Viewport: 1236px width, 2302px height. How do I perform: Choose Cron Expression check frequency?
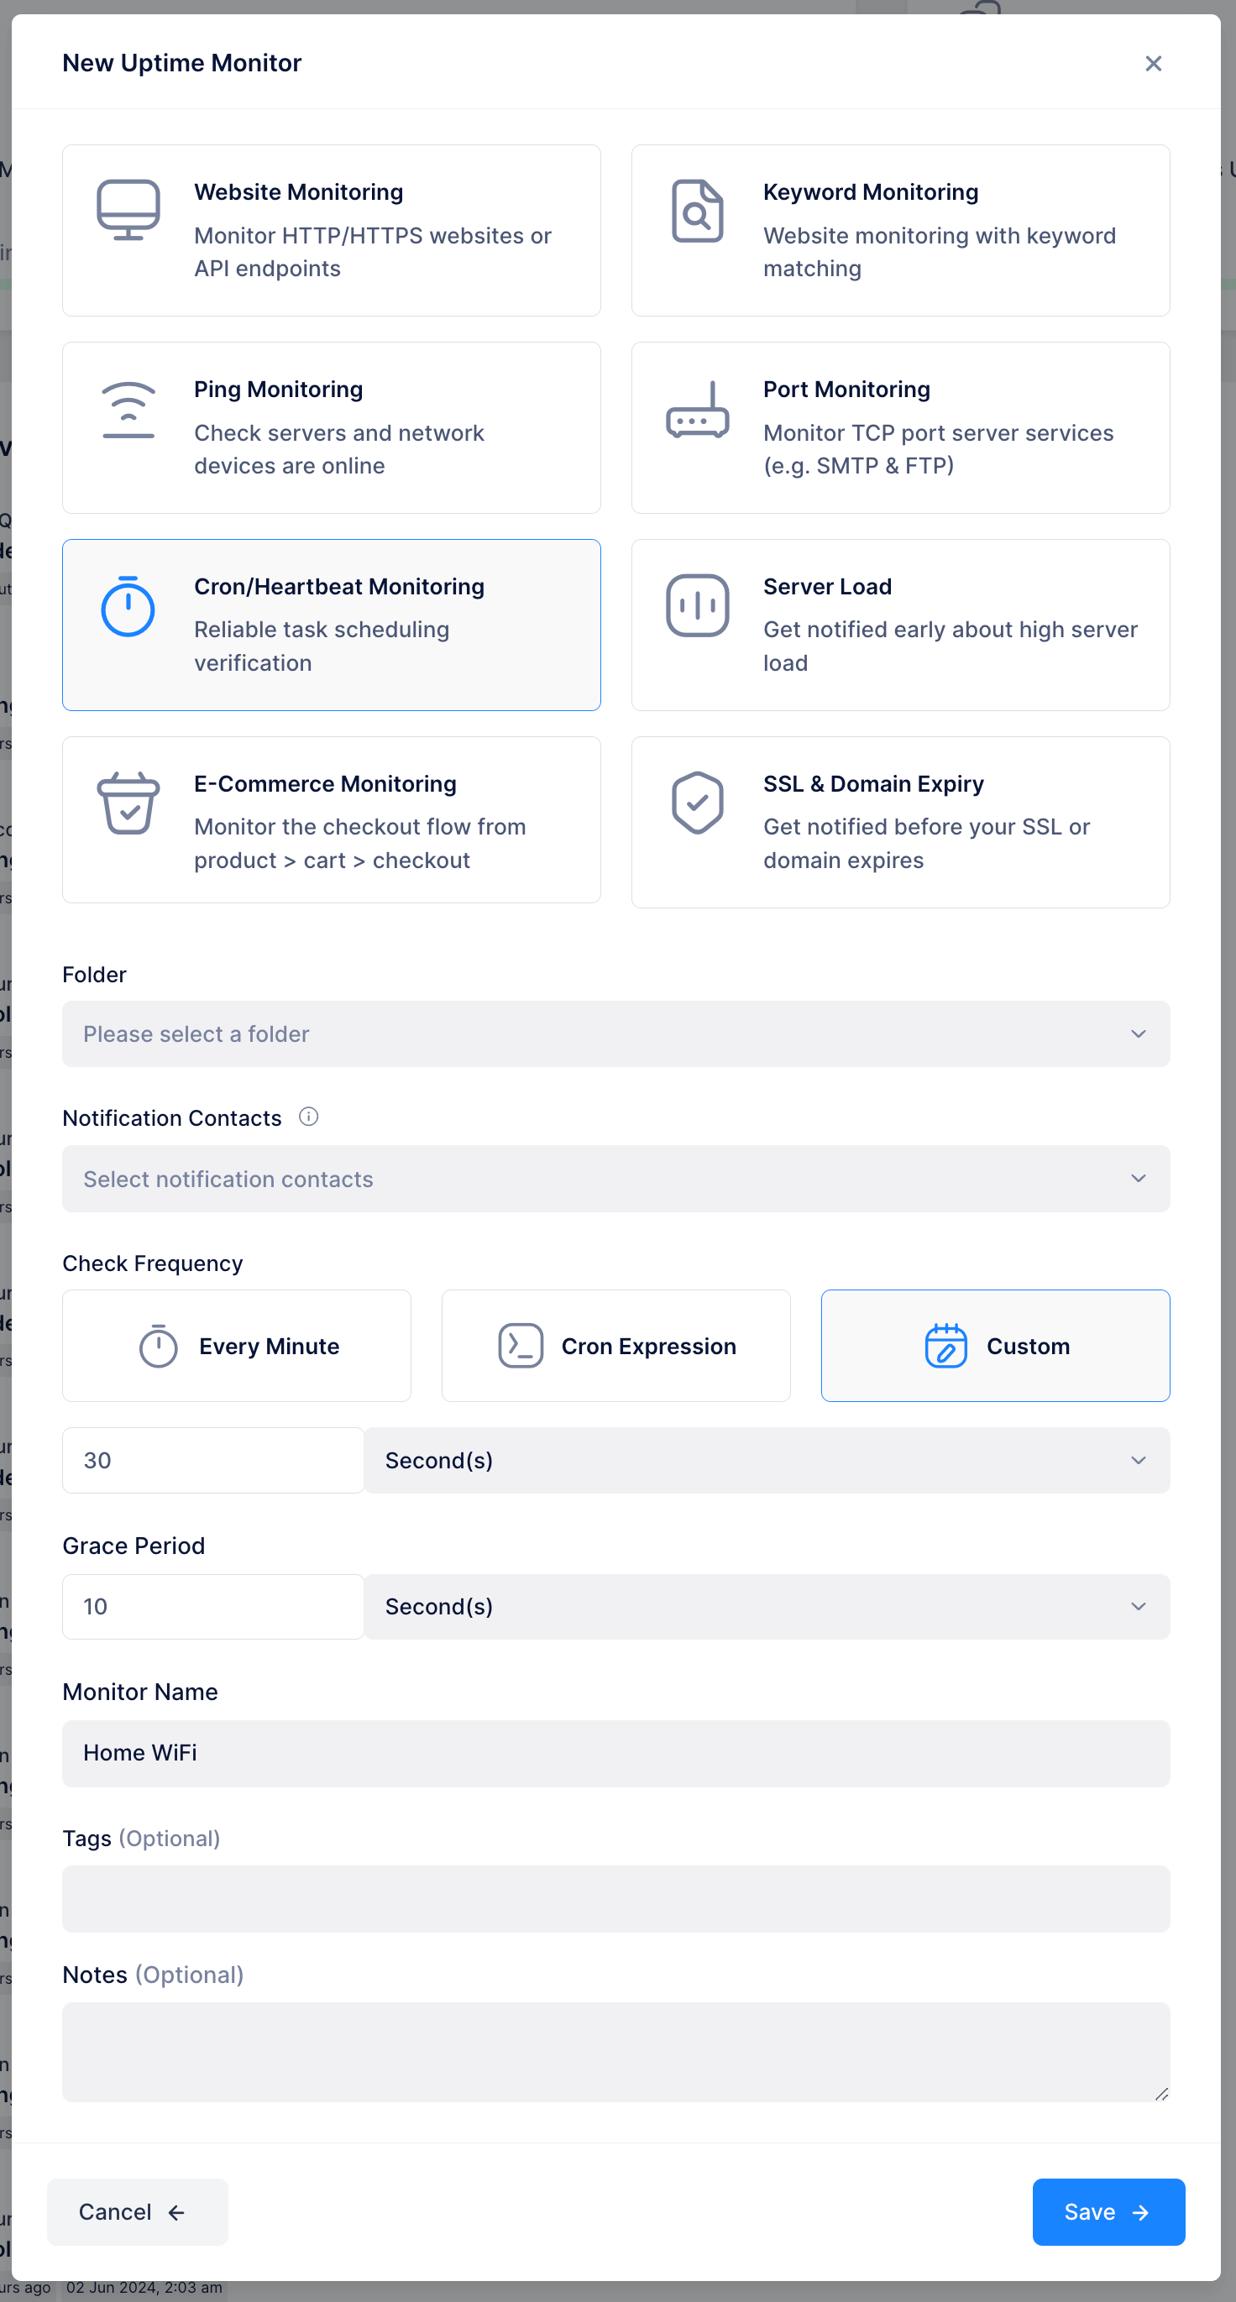[615, 1346]
